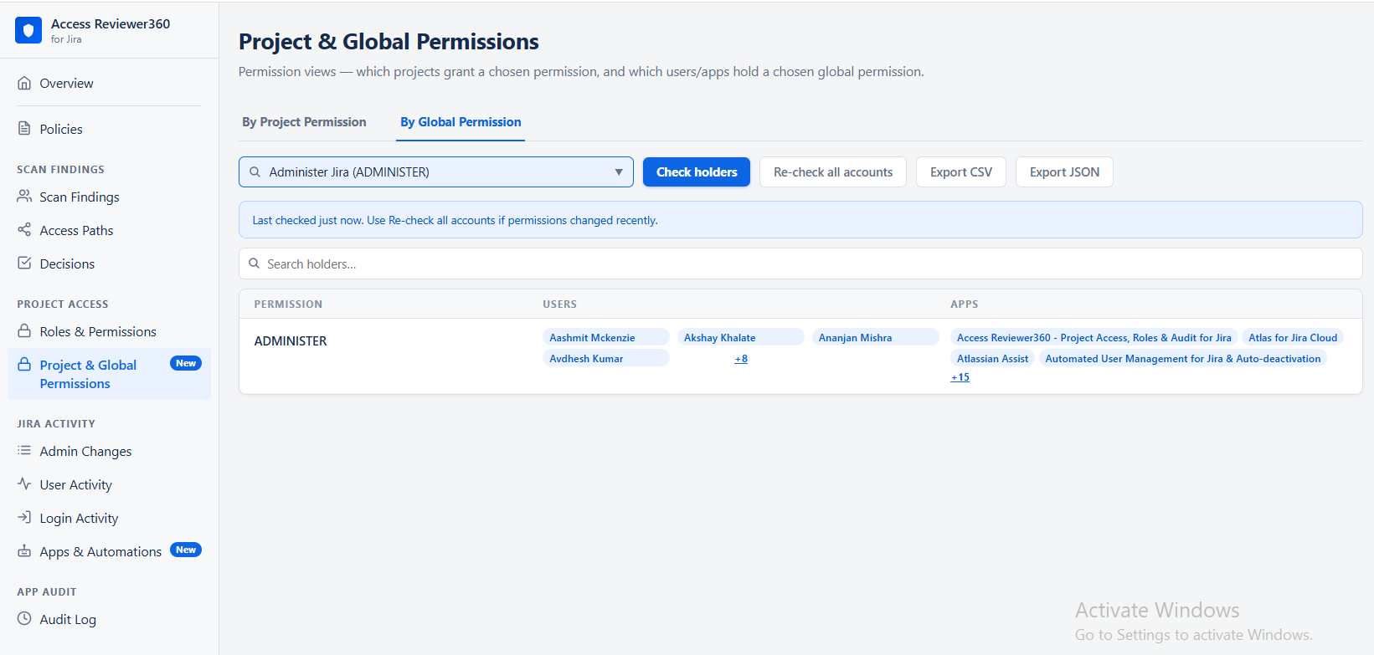This screenshot has width=1374, height=655.
Task: Click the APPS column header
Action: [964, 304]
